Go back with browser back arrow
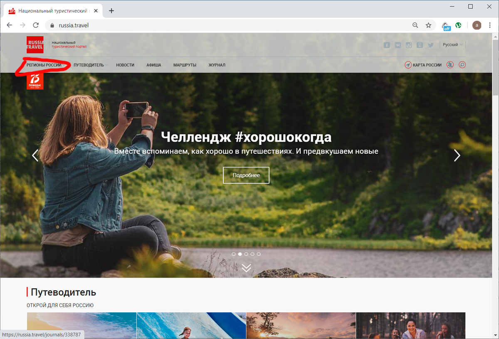 [10, 25]
